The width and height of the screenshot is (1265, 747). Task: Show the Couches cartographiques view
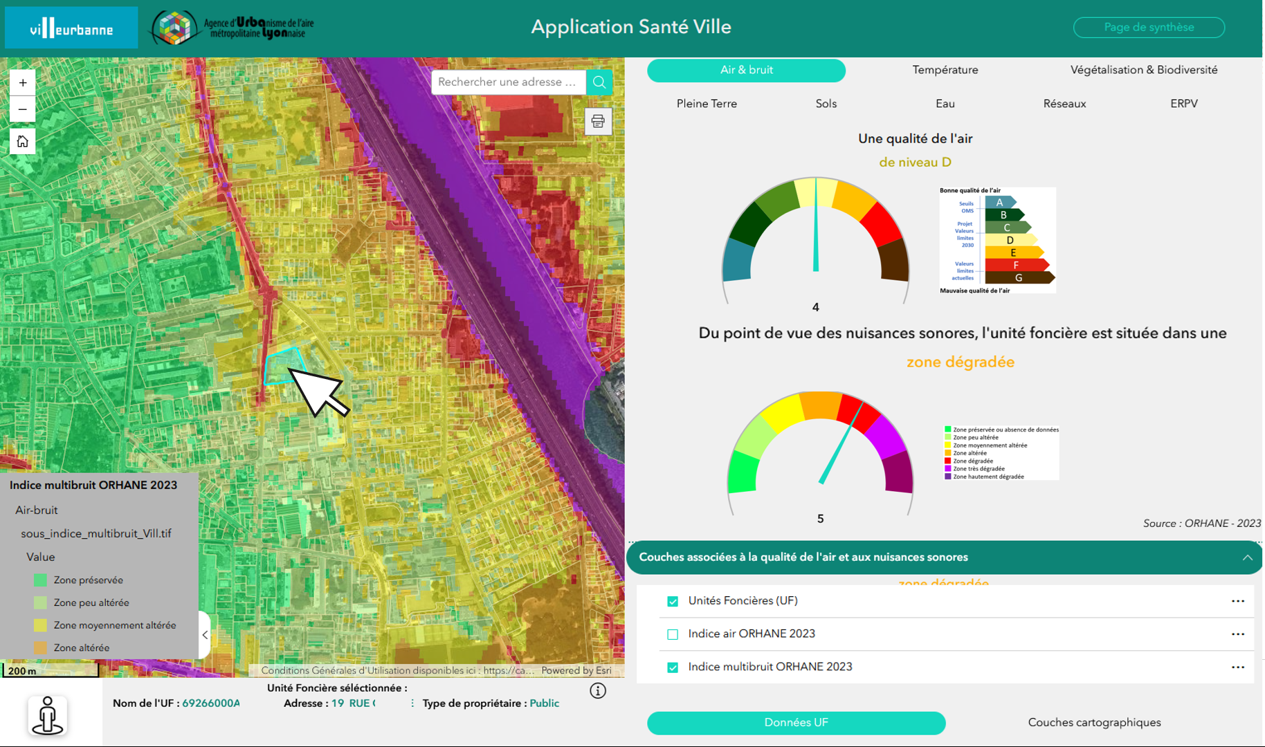tap(1094, 722)
